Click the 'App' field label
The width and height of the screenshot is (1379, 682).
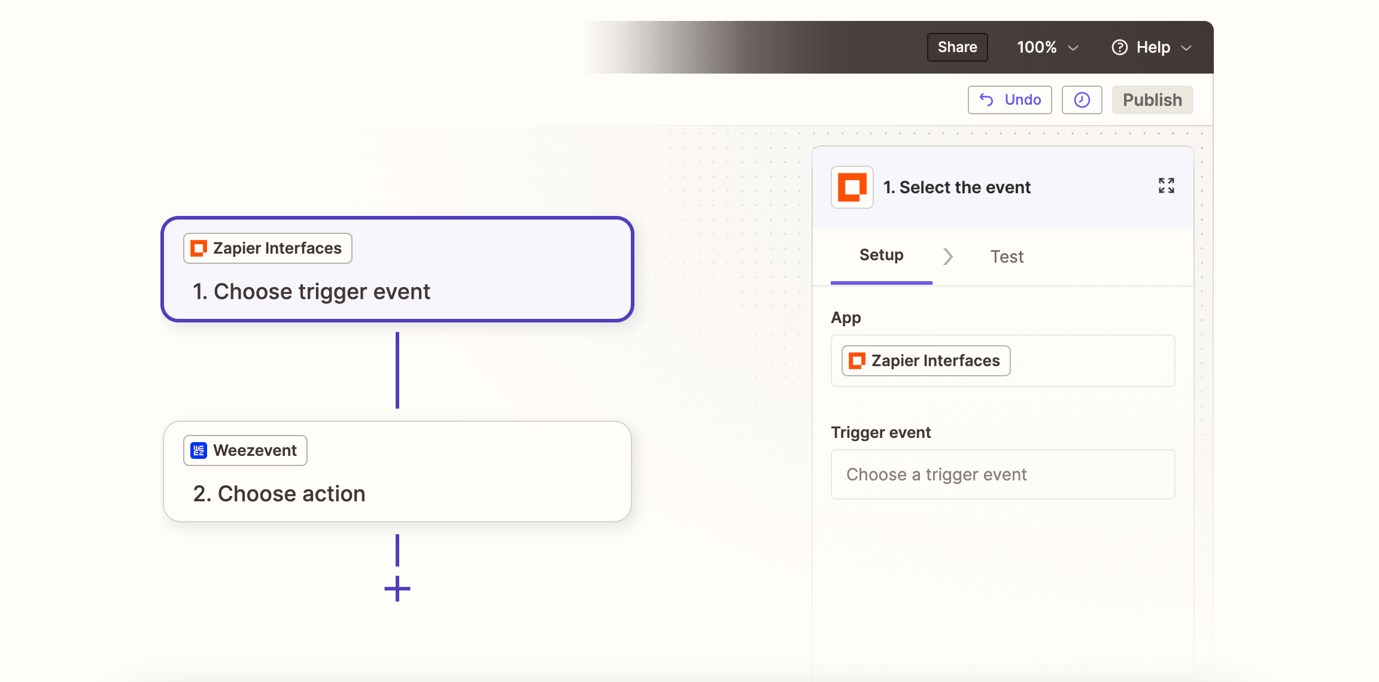[x=846, y=318]
